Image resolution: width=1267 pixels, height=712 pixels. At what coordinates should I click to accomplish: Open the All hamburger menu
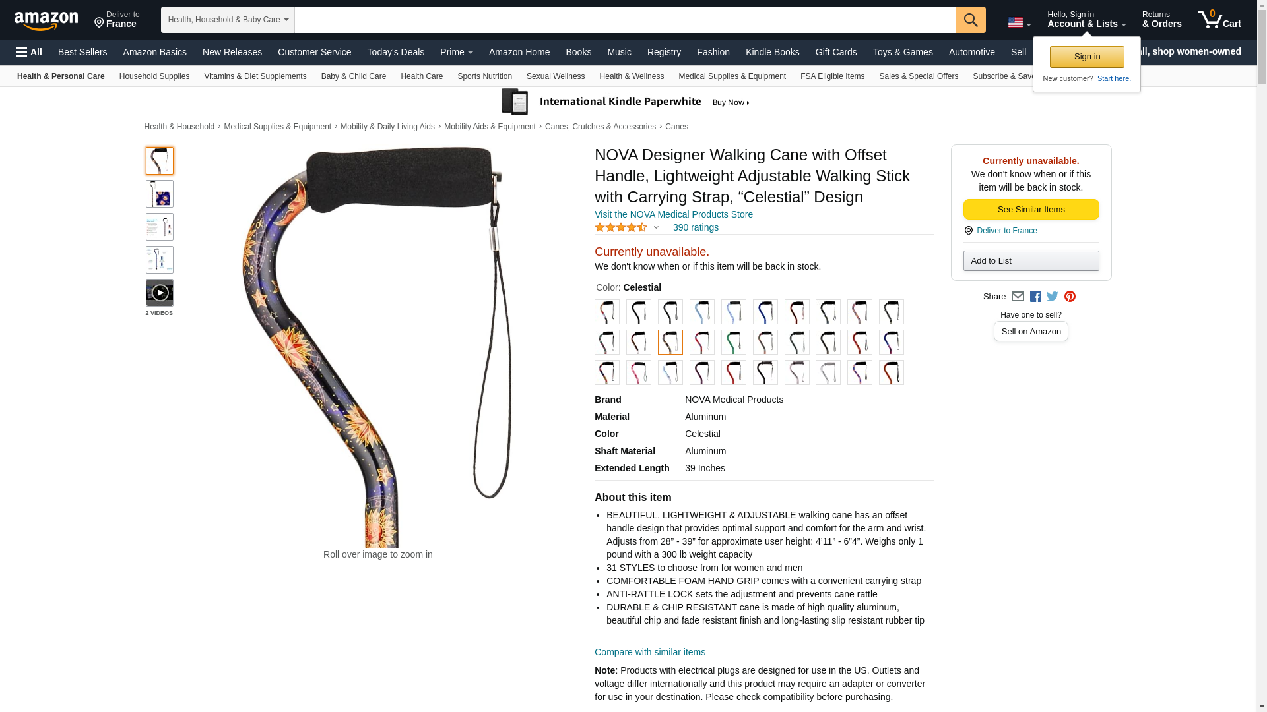(x=29, y=52)
